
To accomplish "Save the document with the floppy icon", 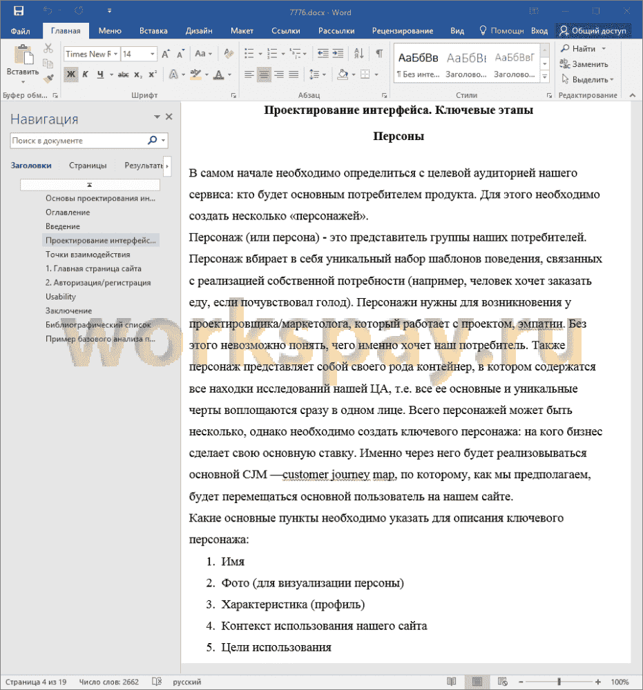I will pyautogui.click(x=19, y=11).
